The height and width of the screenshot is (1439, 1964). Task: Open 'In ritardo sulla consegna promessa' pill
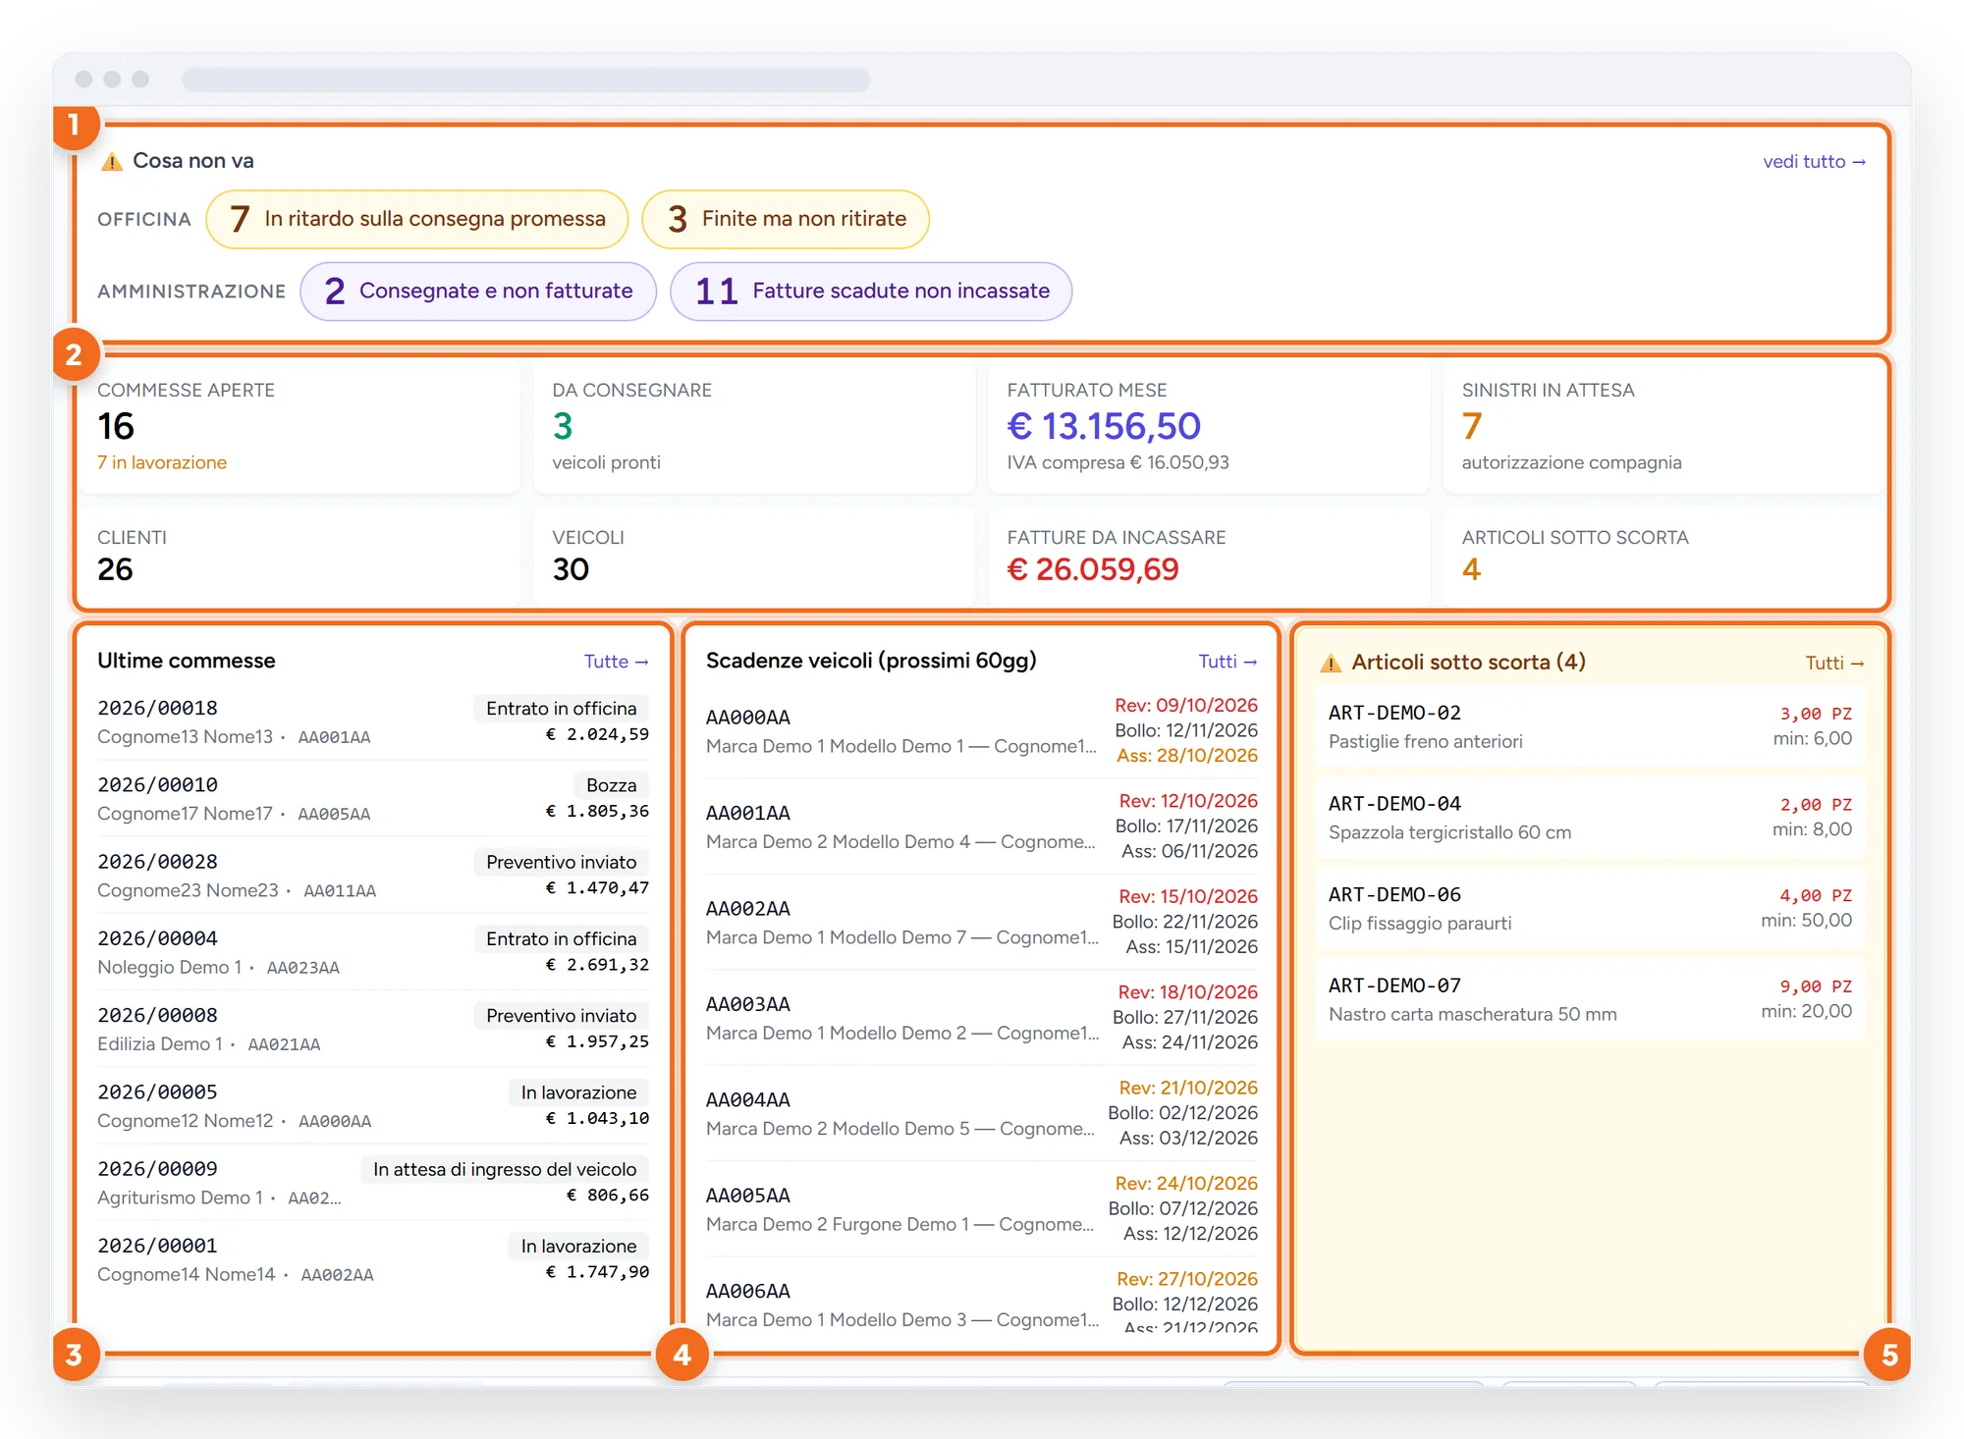(x=417, y=219)
